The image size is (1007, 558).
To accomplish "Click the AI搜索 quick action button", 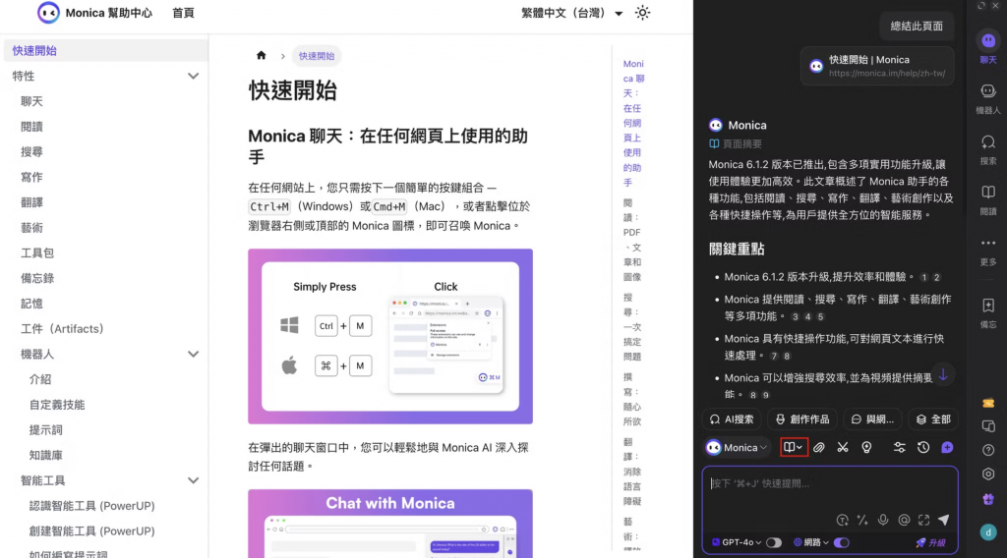I will (732, 419).
